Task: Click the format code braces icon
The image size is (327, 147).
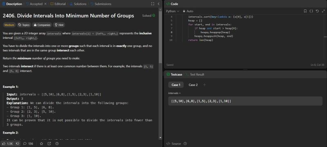Action: coord(311,11)
